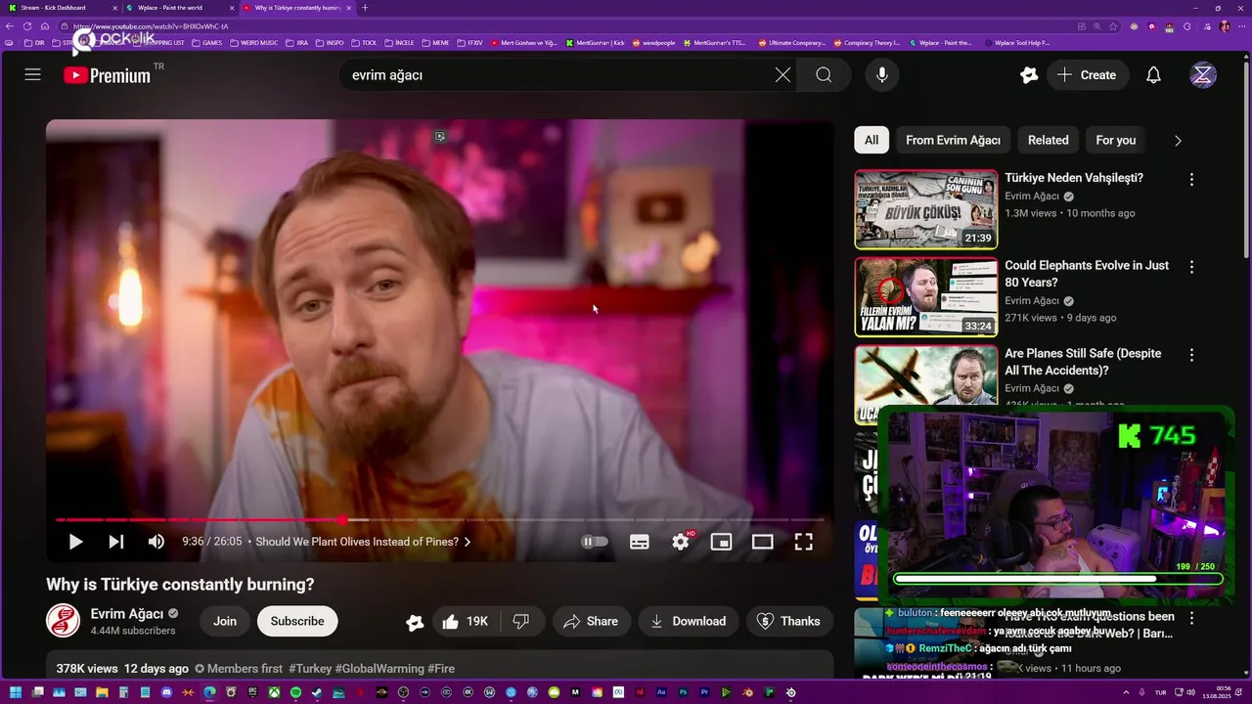This screenshot has height=704, width=1252.
Task: Open video settings gear
Action: coord(681,542)
